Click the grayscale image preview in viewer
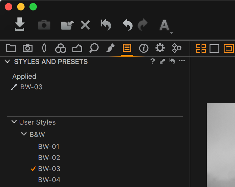 pyautogui.click(x=221, y=145)
